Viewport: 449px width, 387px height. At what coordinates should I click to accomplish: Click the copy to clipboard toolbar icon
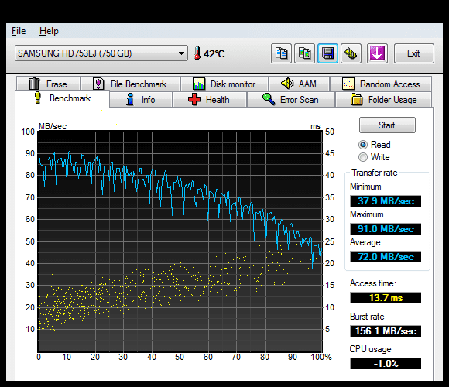pyautogui.click(x=281, y=53)
